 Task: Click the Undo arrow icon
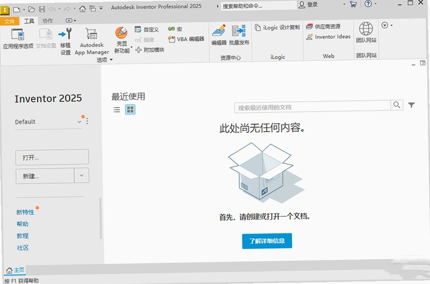52,9
